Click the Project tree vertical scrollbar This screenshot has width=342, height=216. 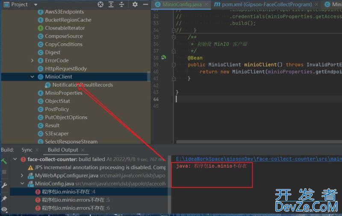149,76
